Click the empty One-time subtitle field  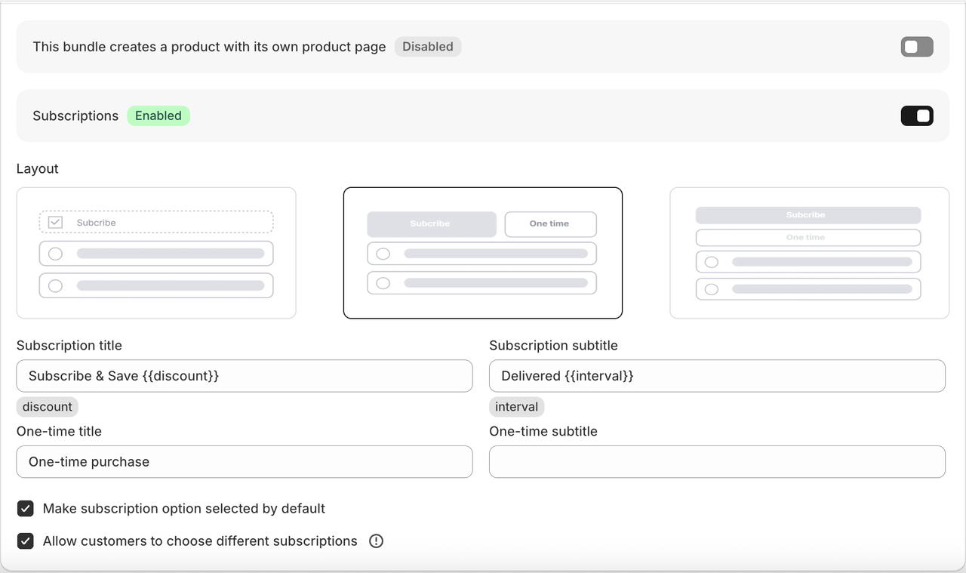pos(717,462)
